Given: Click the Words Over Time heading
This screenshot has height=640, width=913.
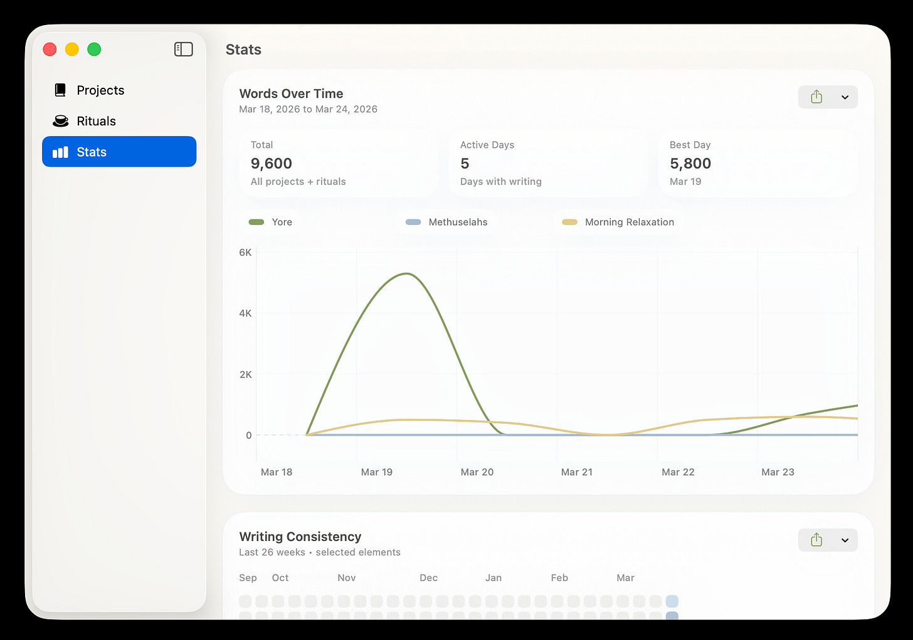Looking at the screenshot, I should point(291,93).
